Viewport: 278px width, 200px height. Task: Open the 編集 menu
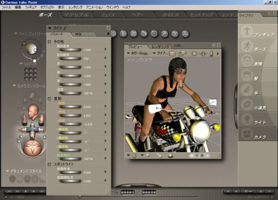tap(18, 7)
